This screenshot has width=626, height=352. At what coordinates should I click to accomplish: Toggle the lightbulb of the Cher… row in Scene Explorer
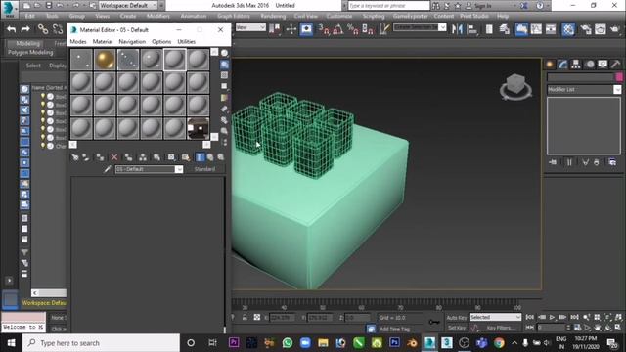coord(43,146)
